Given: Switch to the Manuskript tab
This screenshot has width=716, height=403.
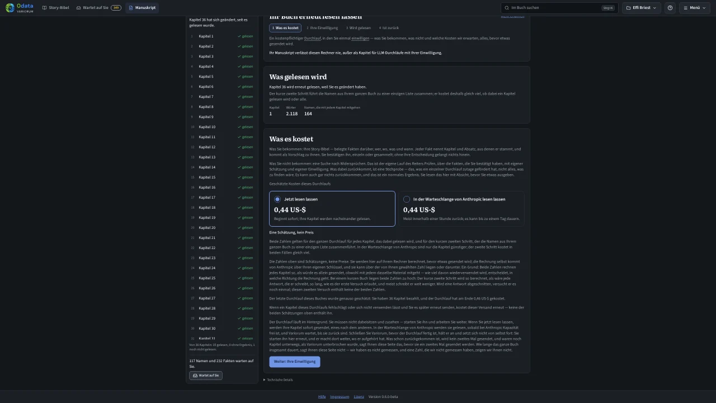Looking at the screenshot, I should (x=142, y=8).
